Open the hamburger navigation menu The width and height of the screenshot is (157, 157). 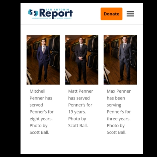[x=130, y=14]
